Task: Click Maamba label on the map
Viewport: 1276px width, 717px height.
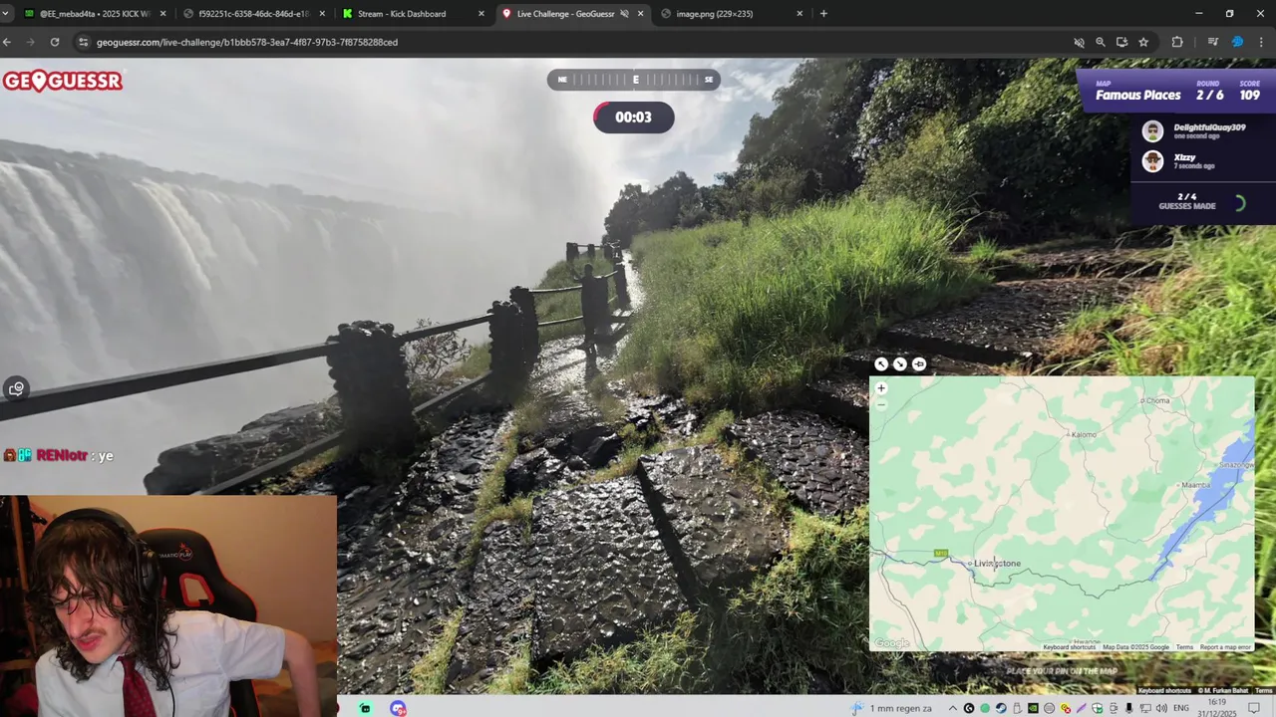Action: tap(1195, 485)
